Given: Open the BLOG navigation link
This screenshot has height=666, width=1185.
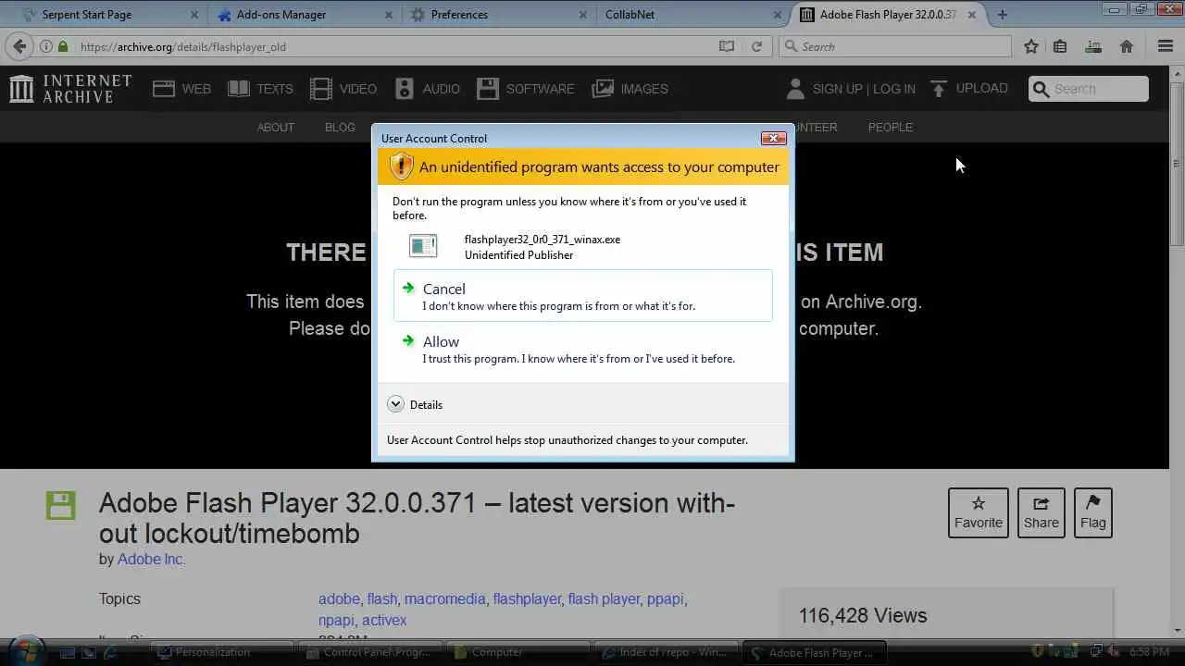Looking at the screenshot, I should pyautogui.click(x=340, y=128).
